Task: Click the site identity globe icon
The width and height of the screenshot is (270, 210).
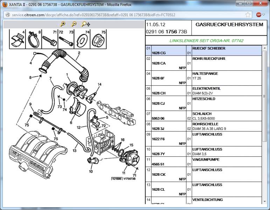Action: [8, 15]
